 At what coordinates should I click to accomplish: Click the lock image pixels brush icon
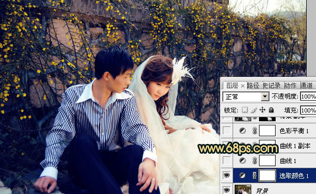point(254,110)
